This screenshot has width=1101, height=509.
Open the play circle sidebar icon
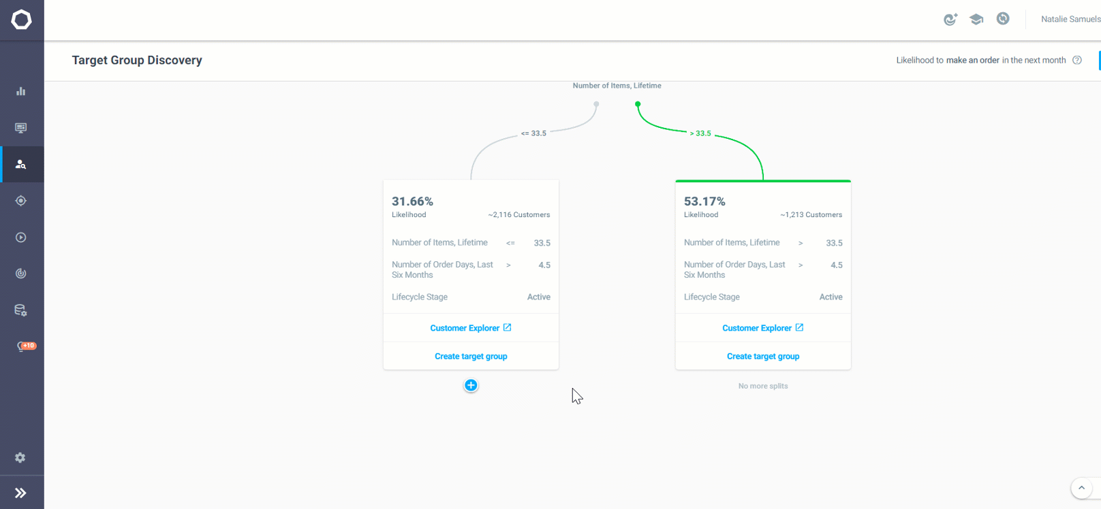[21, 237]
